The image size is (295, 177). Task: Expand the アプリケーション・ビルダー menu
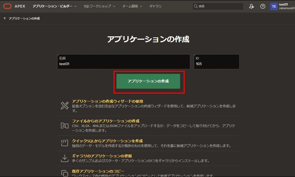(54, 6)
